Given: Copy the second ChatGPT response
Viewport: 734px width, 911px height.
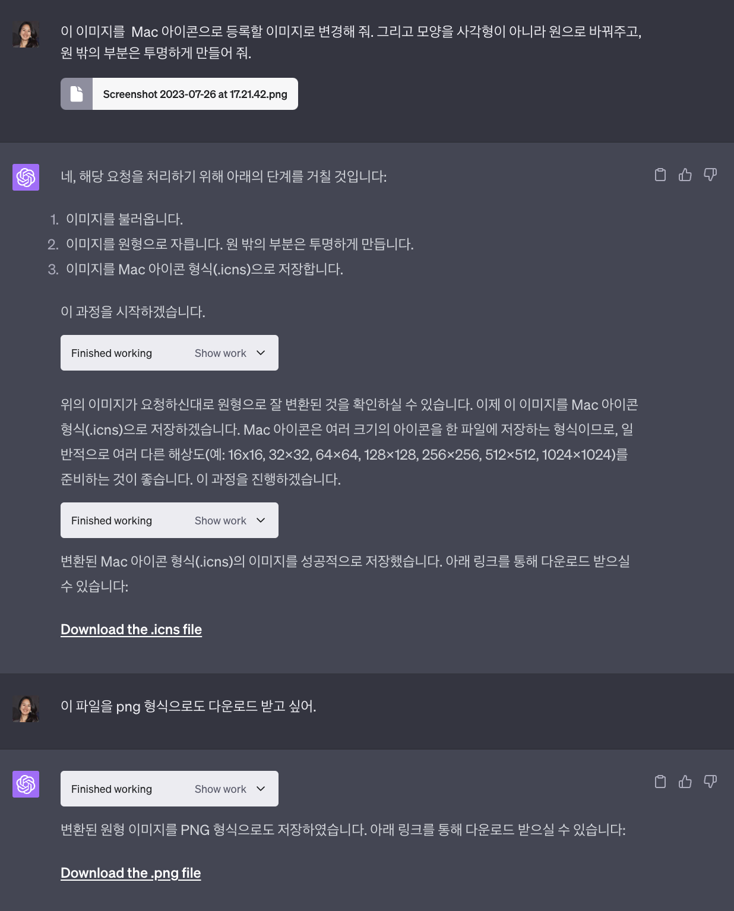Looking at the screenshot, I should (x=660, y=783).
